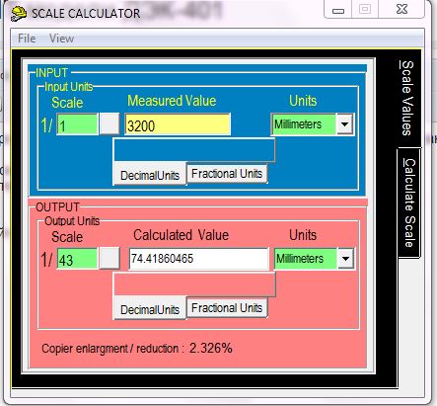Click the Calculated Value field 74.41860465

198,259
